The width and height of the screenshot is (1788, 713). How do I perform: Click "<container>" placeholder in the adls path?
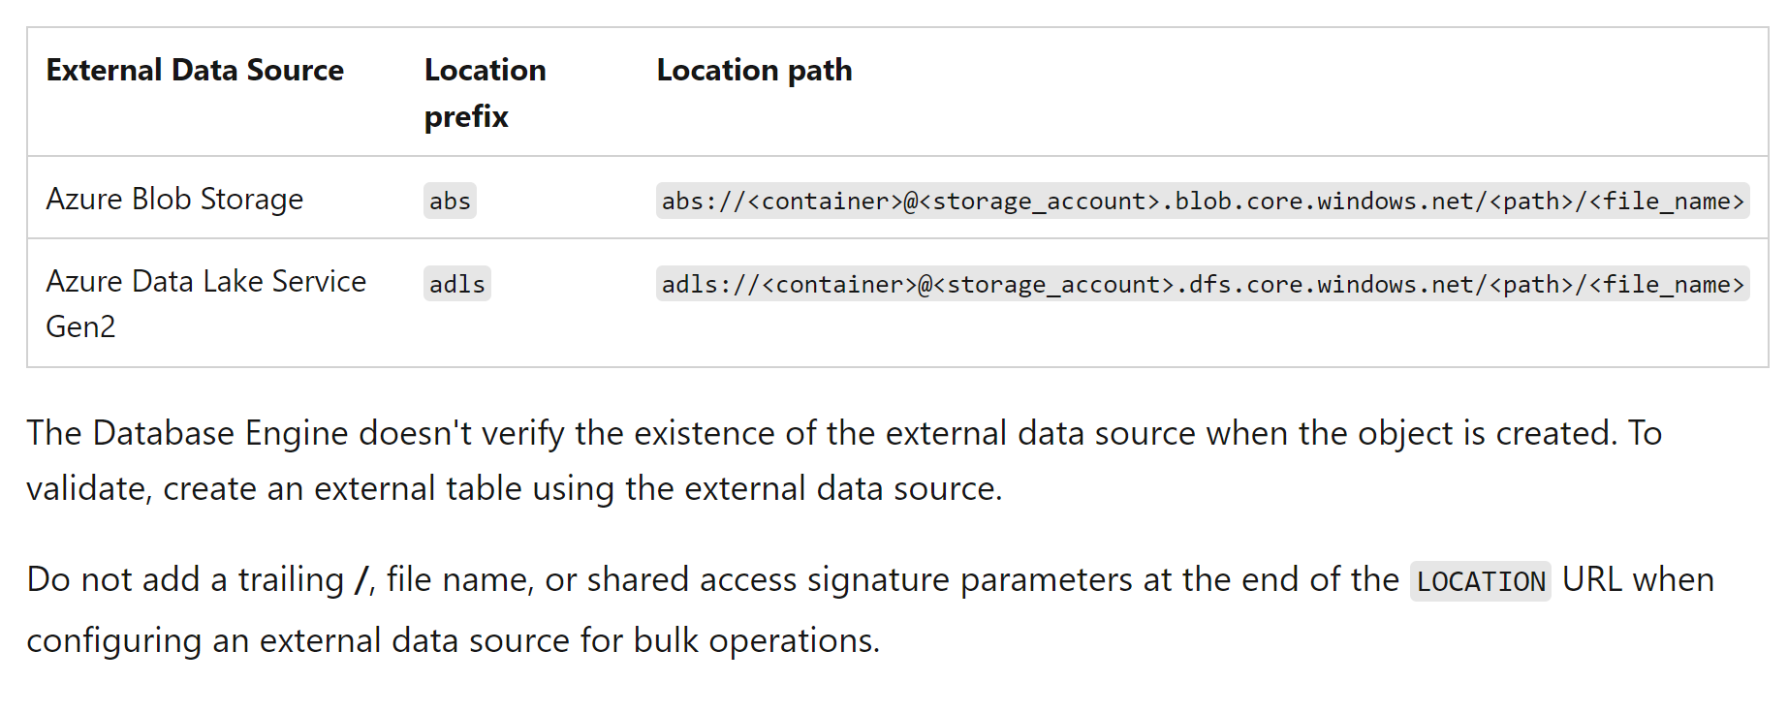[839, 284]
